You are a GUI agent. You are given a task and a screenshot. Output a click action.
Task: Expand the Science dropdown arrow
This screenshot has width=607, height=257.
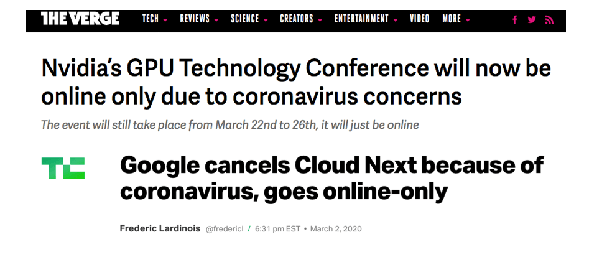coord(266,20)
